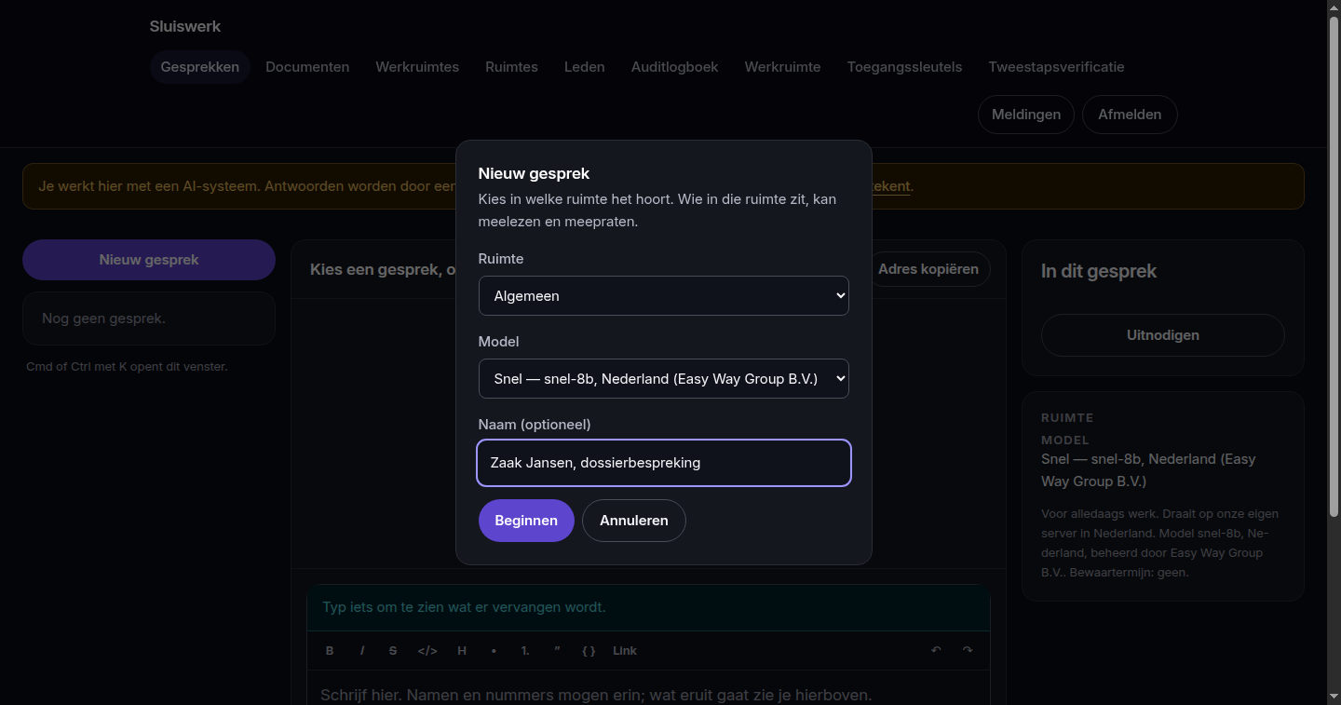Undo the last edit in the editor
Image resolution: width=1341 pixels, height=705 pixels.
tap(936, 651)
